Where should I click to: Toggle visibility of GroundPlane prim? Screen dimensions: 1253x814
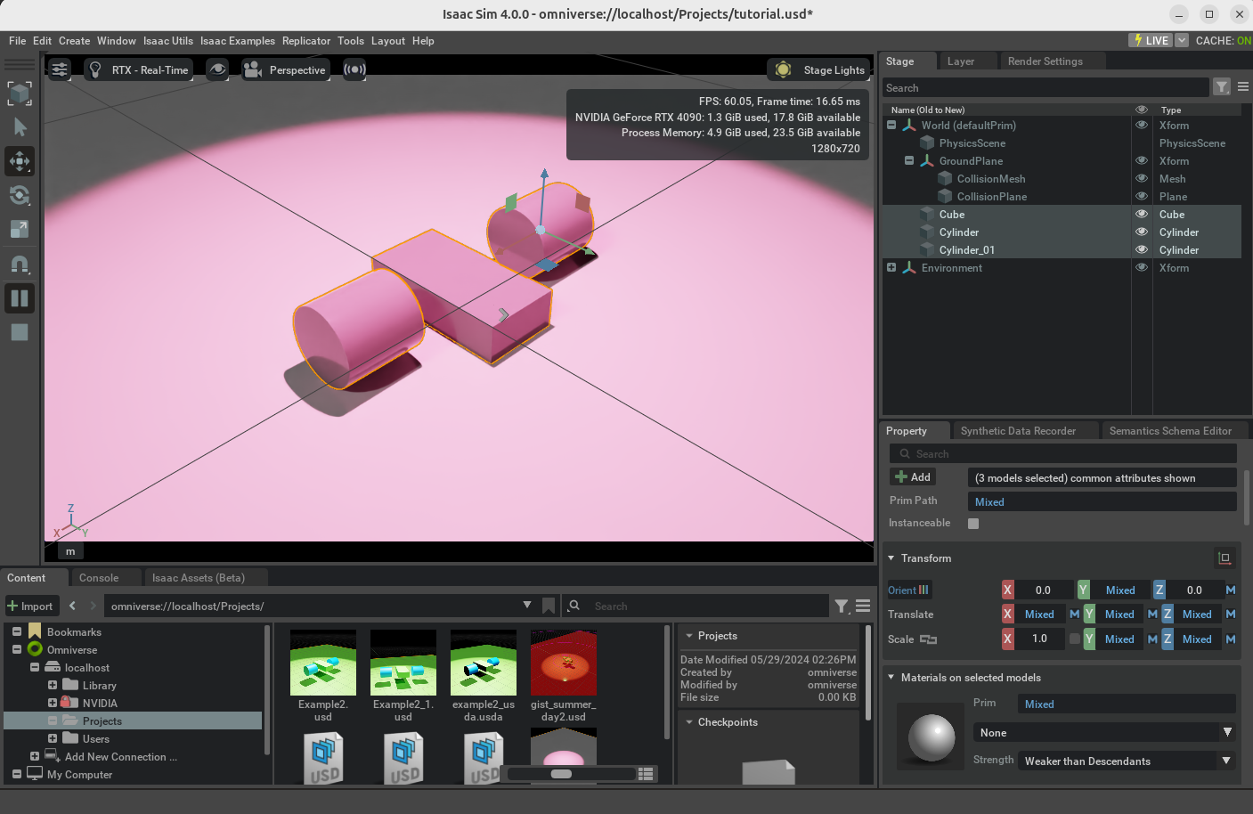click(1141, 160)
